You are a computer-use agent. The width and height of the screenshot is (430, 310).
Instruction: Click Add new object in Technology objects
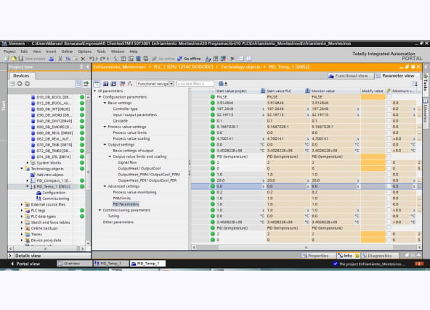pos(50,175)
